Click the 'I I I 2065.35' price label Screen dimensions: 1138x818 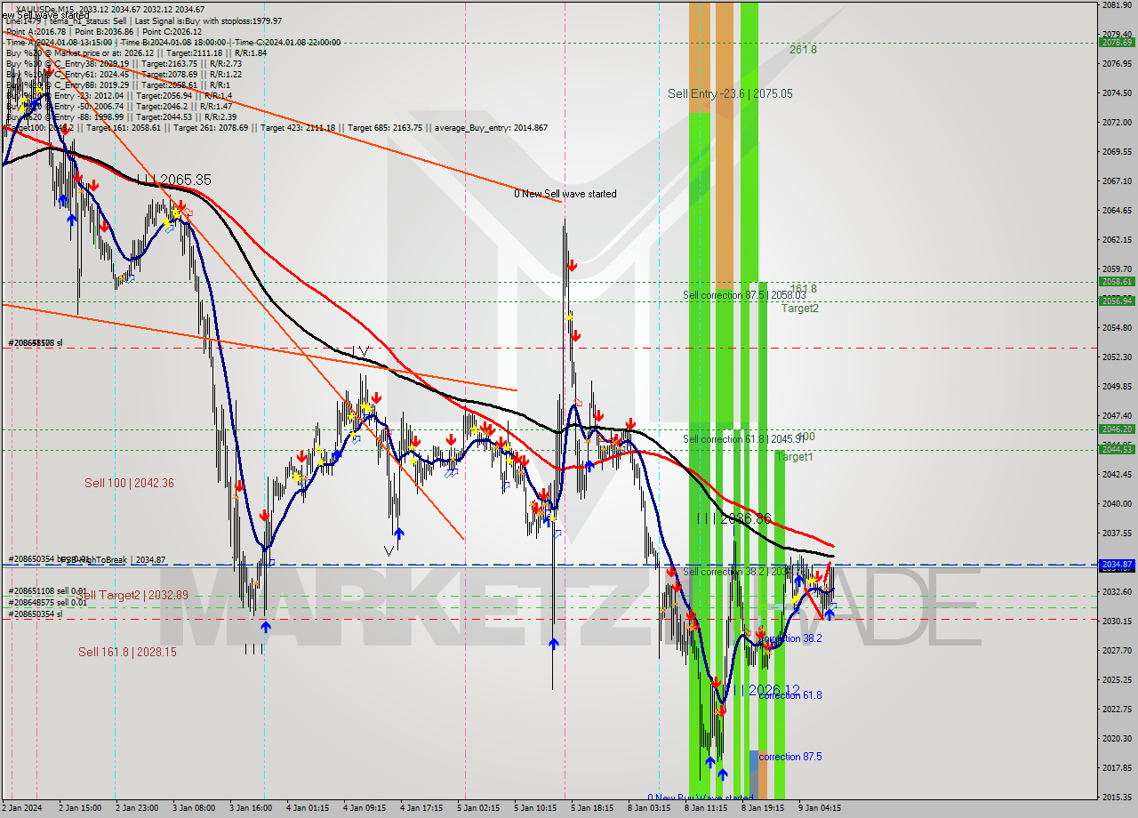click(173, 180)
